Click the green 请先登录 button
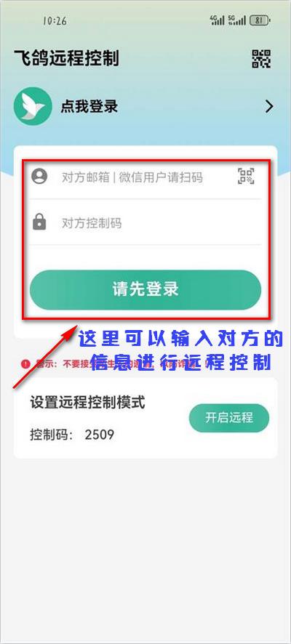This screenshot has width=291, height=644. pyautogui.click(x=145, y=289)
